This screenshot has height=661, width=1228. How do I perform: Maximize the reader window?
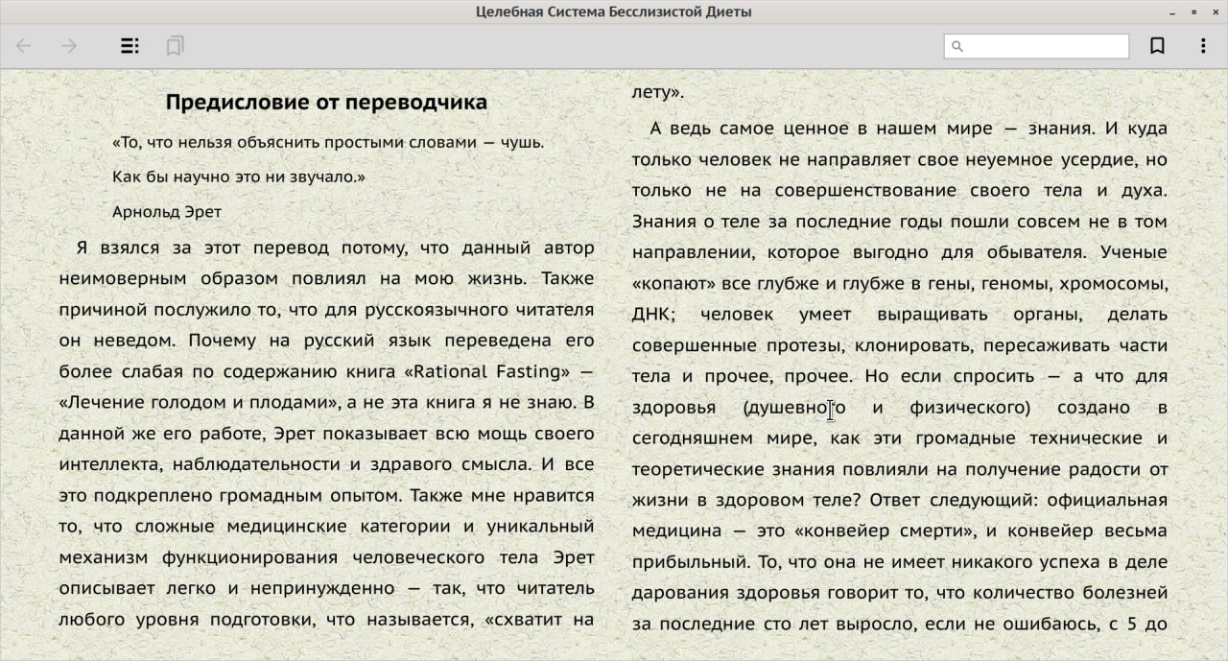1193,12
